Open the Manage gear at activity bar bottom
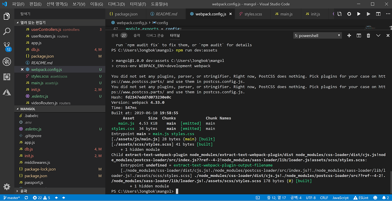 7,187
